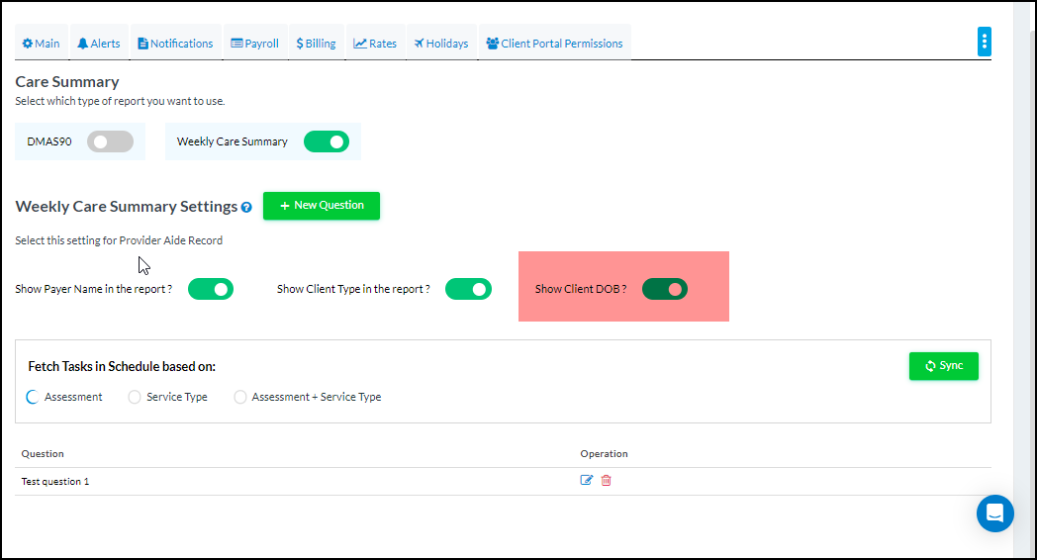This screenshot has width=1037, height=560.
Task: Switch off the Show Client DOB toggle
Action: point(664,289)
